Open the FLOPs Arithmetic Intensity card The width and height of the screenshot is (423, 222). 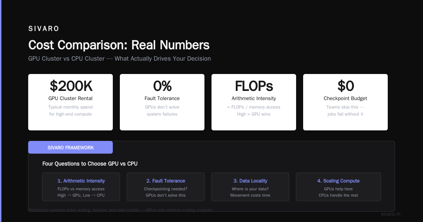point(254,102)
